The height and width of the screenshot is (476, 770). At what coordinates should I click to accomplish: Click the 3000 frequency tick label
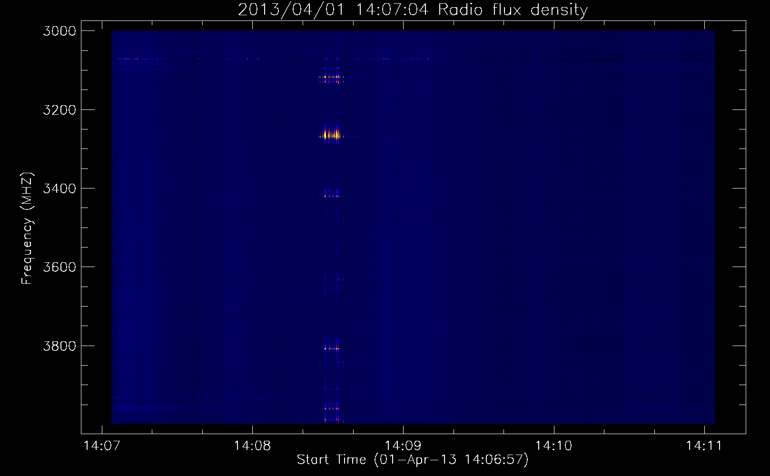[x=59, y=31]
